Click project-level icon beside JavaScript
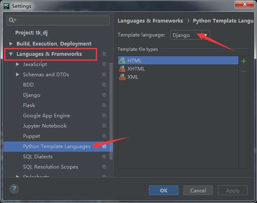The width and height of the screenshot is (257, 203). tap(104, 64)
